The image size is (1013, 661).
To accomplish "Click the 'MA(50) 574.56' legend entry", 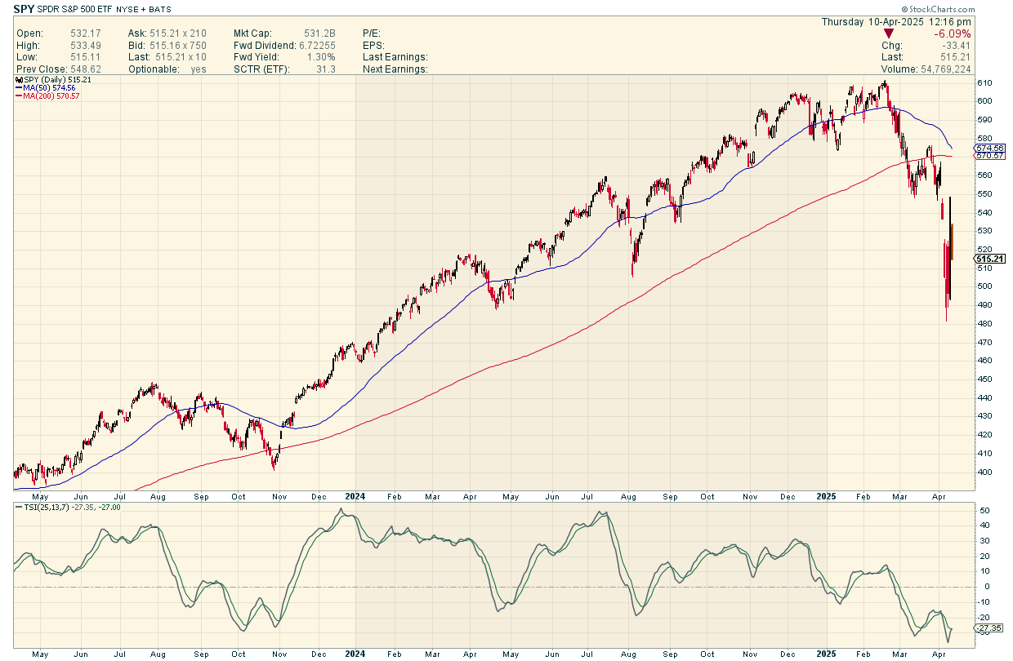I will pos(47,87).
